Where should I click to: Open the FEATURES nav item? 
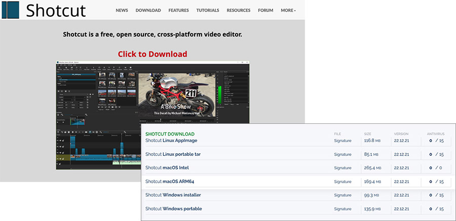[x=178, y=10]
